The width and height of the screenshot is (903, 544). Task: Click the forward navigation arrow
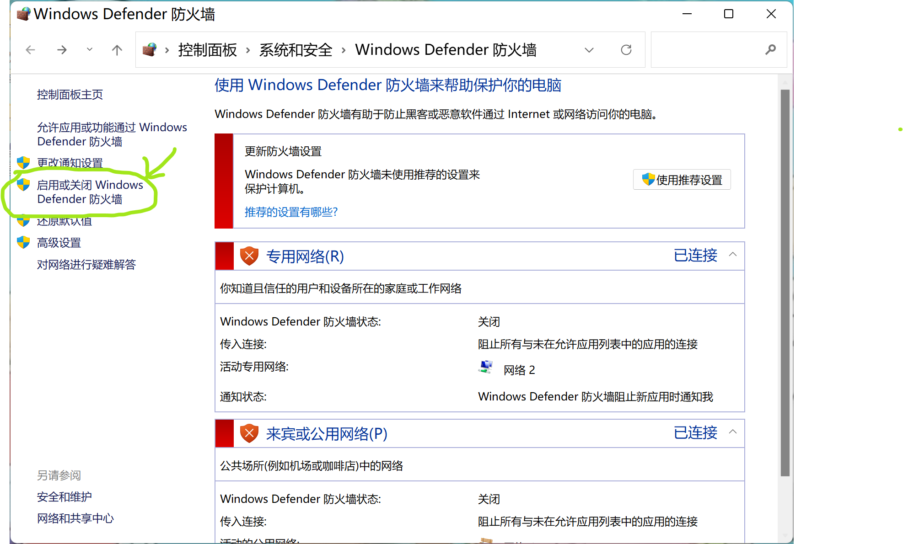click(62, 50)
